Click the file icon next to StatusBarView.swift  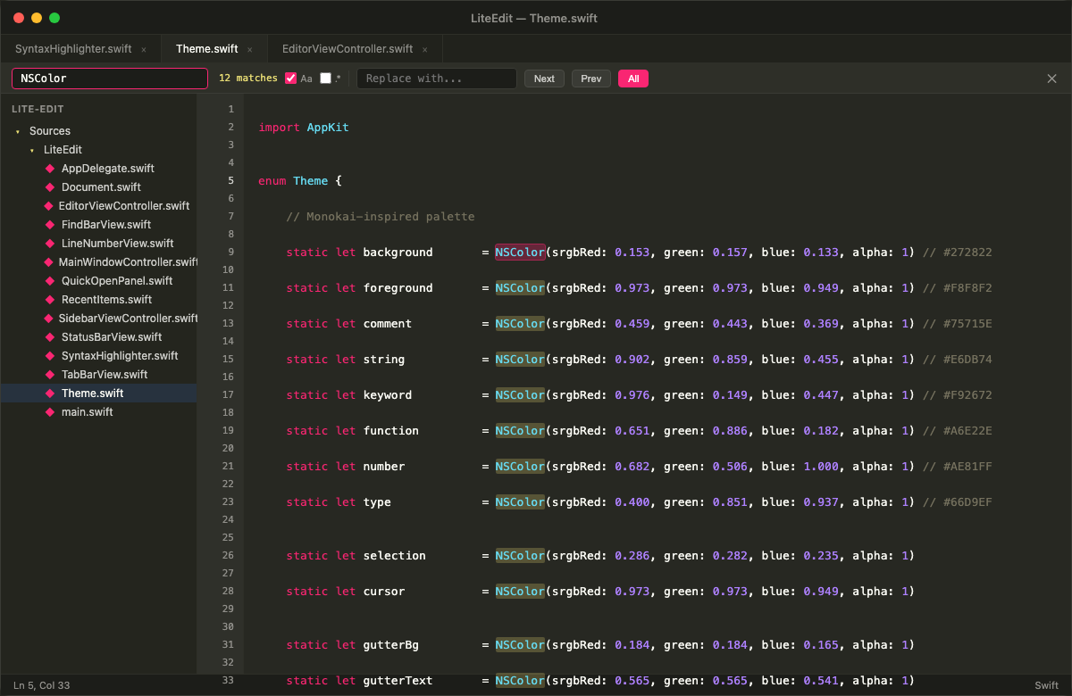tap(50, 336)
